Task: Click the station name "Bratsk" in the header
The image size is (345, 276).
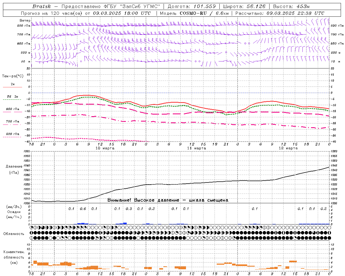Action: tap(42, 6)
